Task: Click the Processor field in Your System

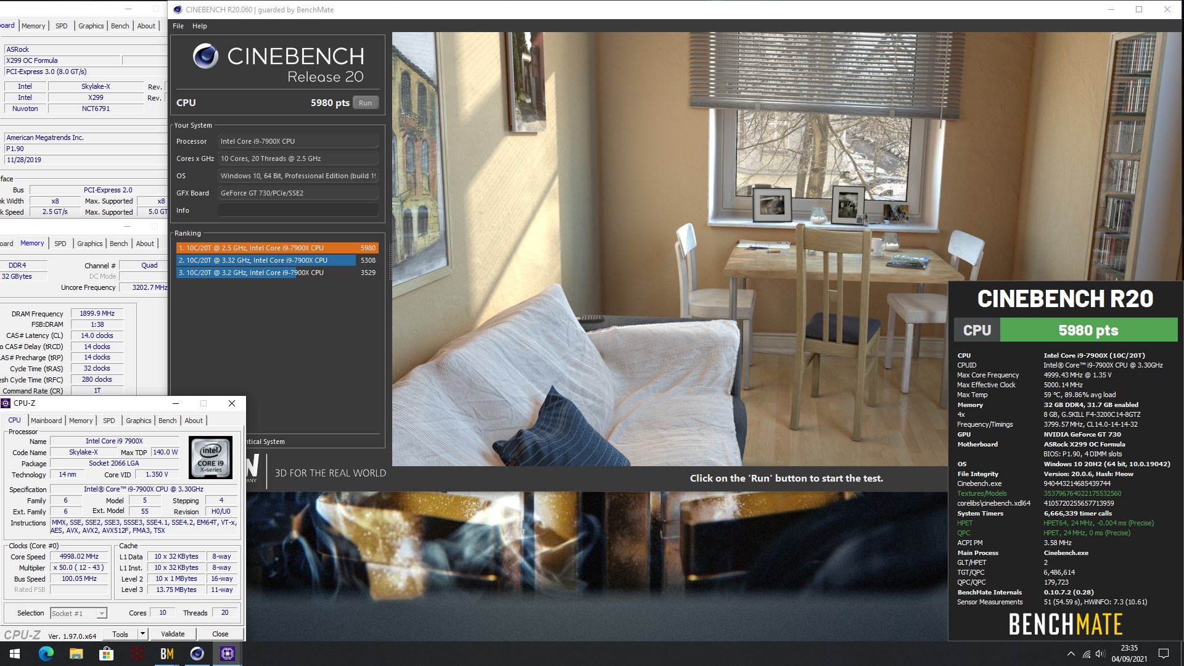Action: (x=298, y=141)
